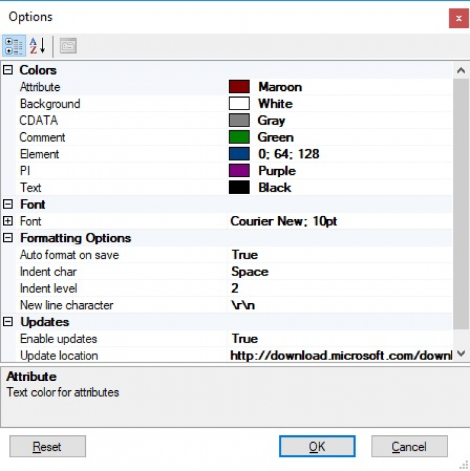Sort properties alphabetically with A-Z icon

pyautogui.click(x=38, y=46)
